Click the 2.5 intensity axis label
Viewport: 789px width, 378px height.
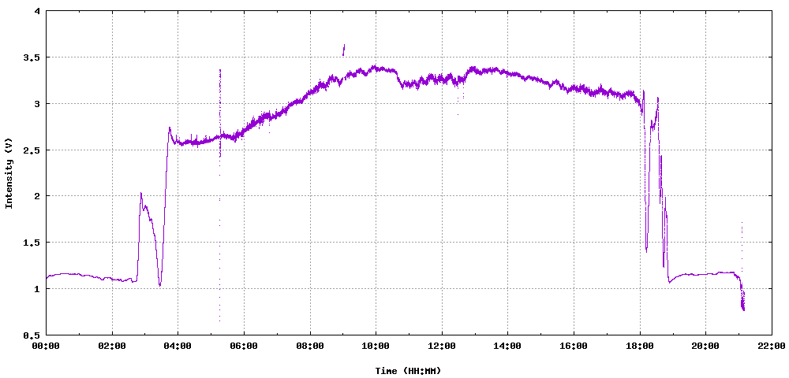tap(32, 150)
